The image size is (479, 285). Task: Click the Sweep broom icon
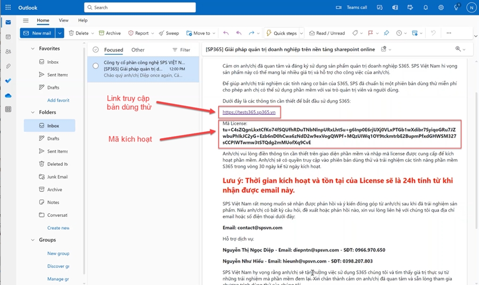[169, 33]
